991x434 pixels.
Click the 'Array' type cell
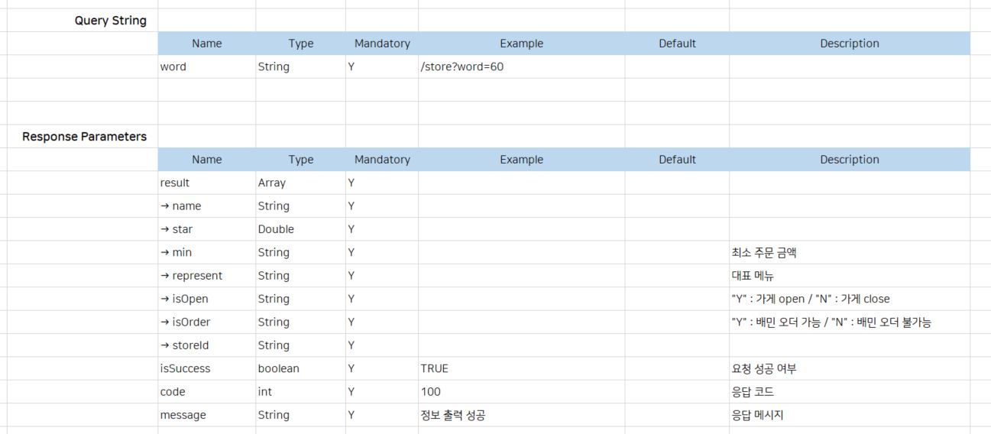[x=272, y=183]
